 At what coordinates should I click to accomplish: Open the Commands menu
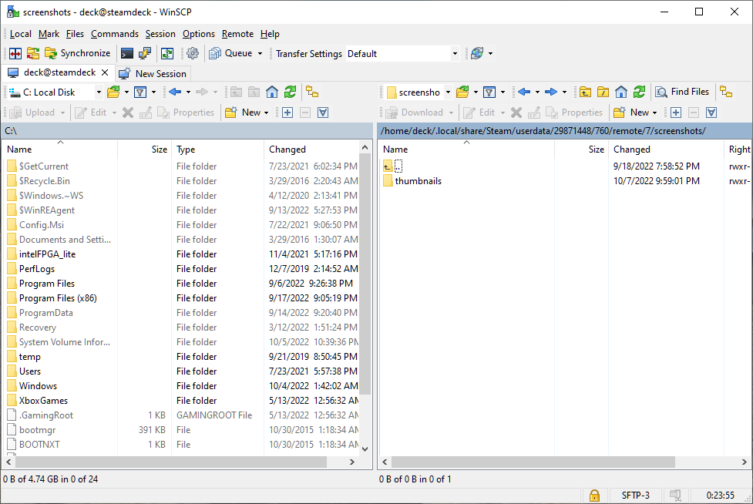tap(115, 34)
